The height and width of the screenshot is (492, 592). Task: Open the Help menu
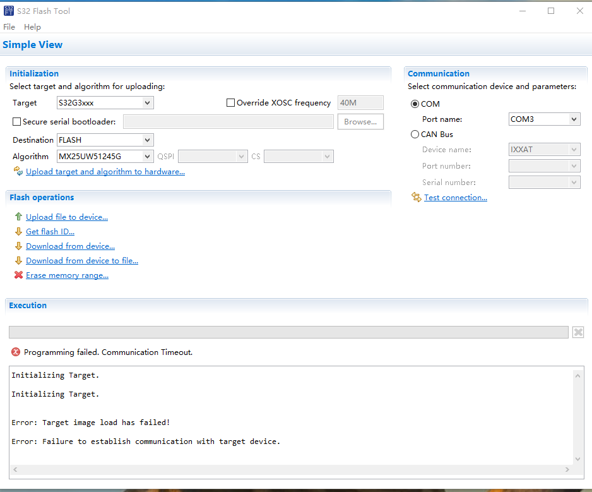(x=32, y=27)
